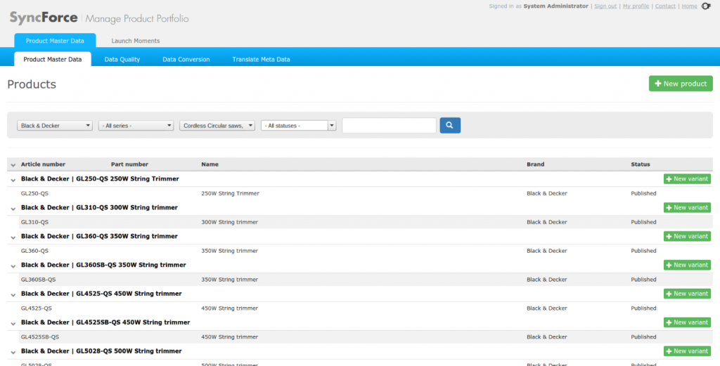Open the Black & Decker brand dropdown

[56, 126]
